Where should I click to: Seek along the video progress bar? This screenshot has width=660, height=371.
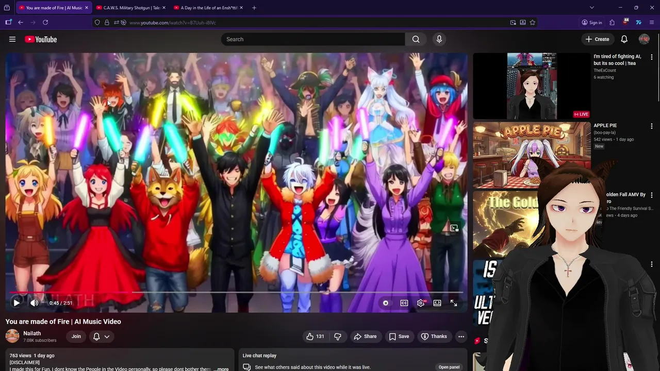[236, 292]
